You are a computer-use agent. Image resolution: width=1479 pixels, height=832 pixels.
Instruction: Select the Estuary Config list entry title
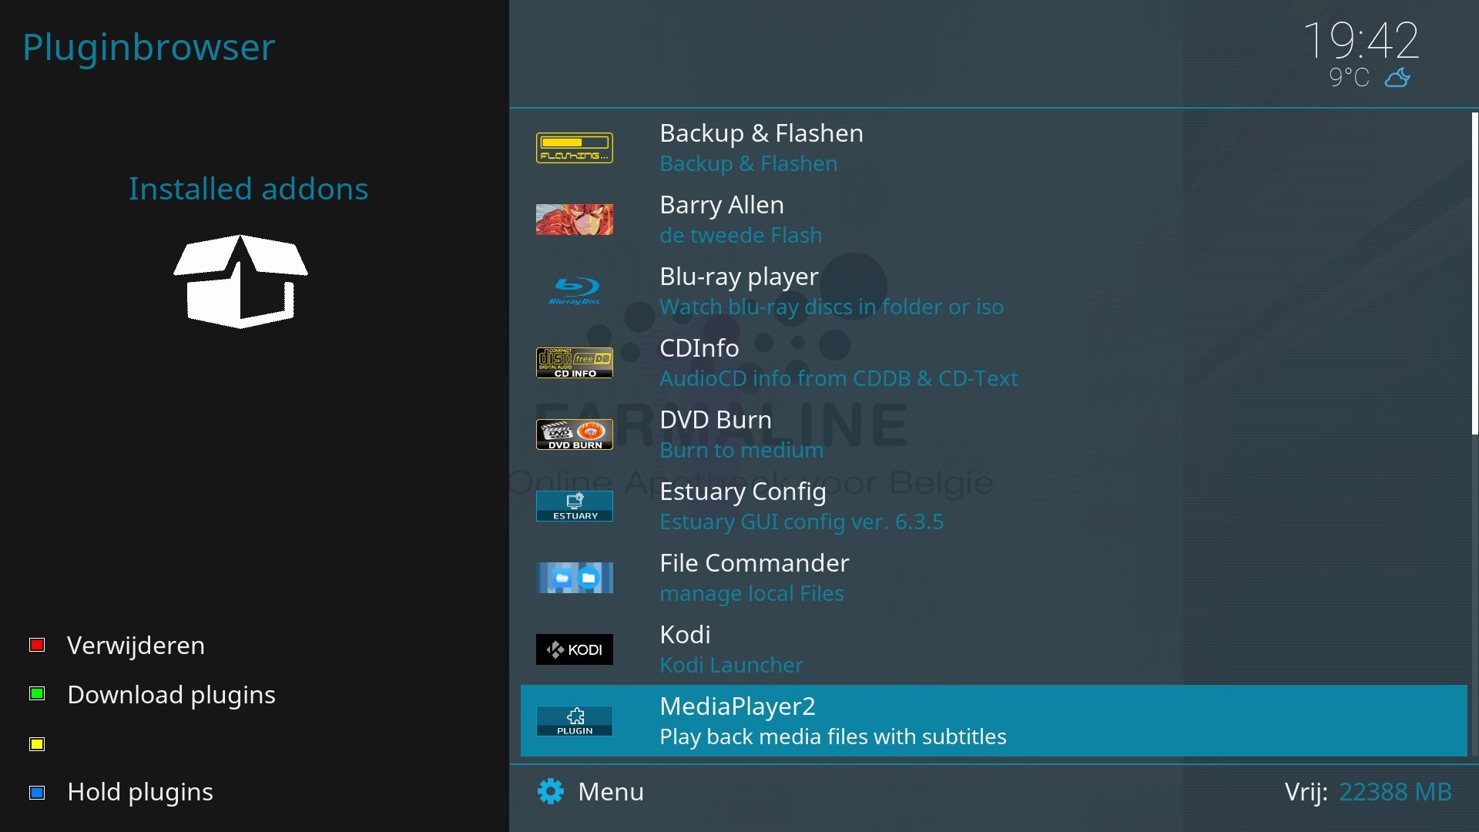(743, 491)
